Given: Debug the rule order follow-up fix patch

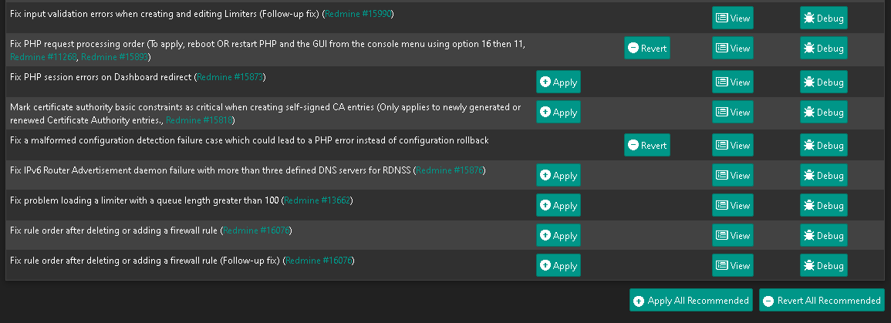Looking at the screenshot, I should click(x=823, y=265).
